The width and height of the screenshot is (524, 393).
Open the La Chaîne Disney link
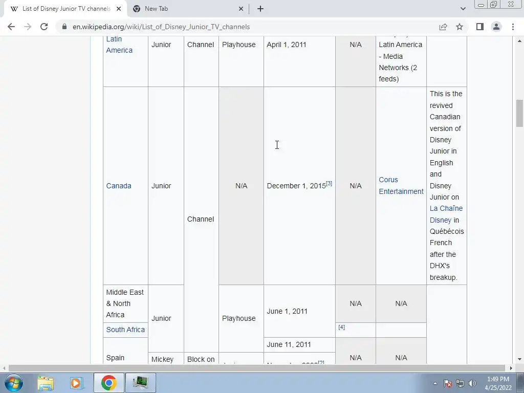(x=446, y=214)
